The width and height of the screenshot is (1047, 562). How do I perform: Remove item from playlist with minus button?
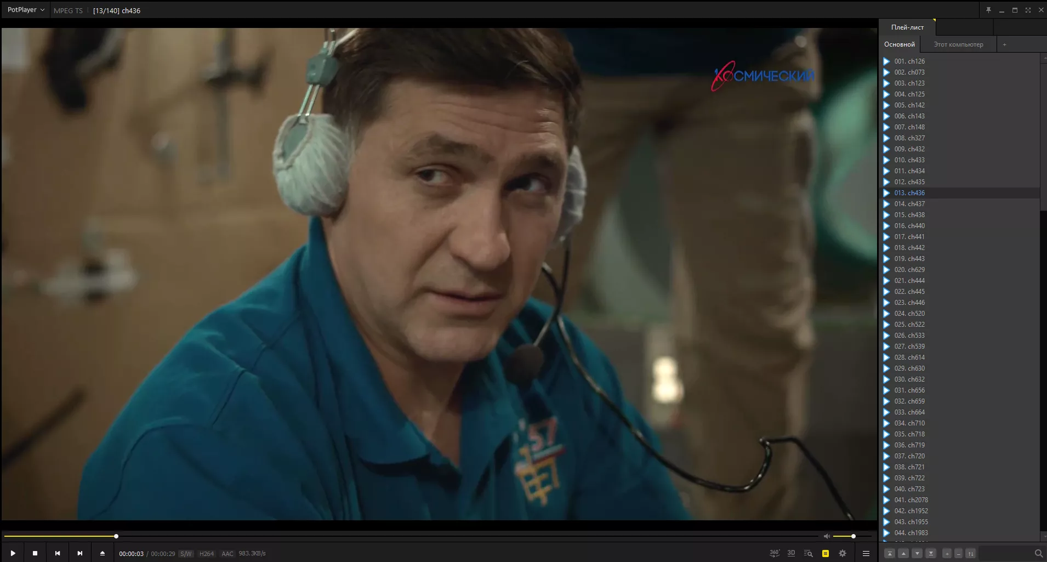pyautogui.click(x=958, y=554)
